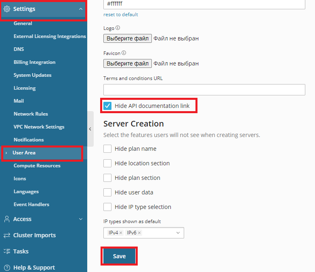Collapse the Settings menu chevron
Image resolution: width=315 pixels, height=272 pixels.
click(x=81, y=9)
